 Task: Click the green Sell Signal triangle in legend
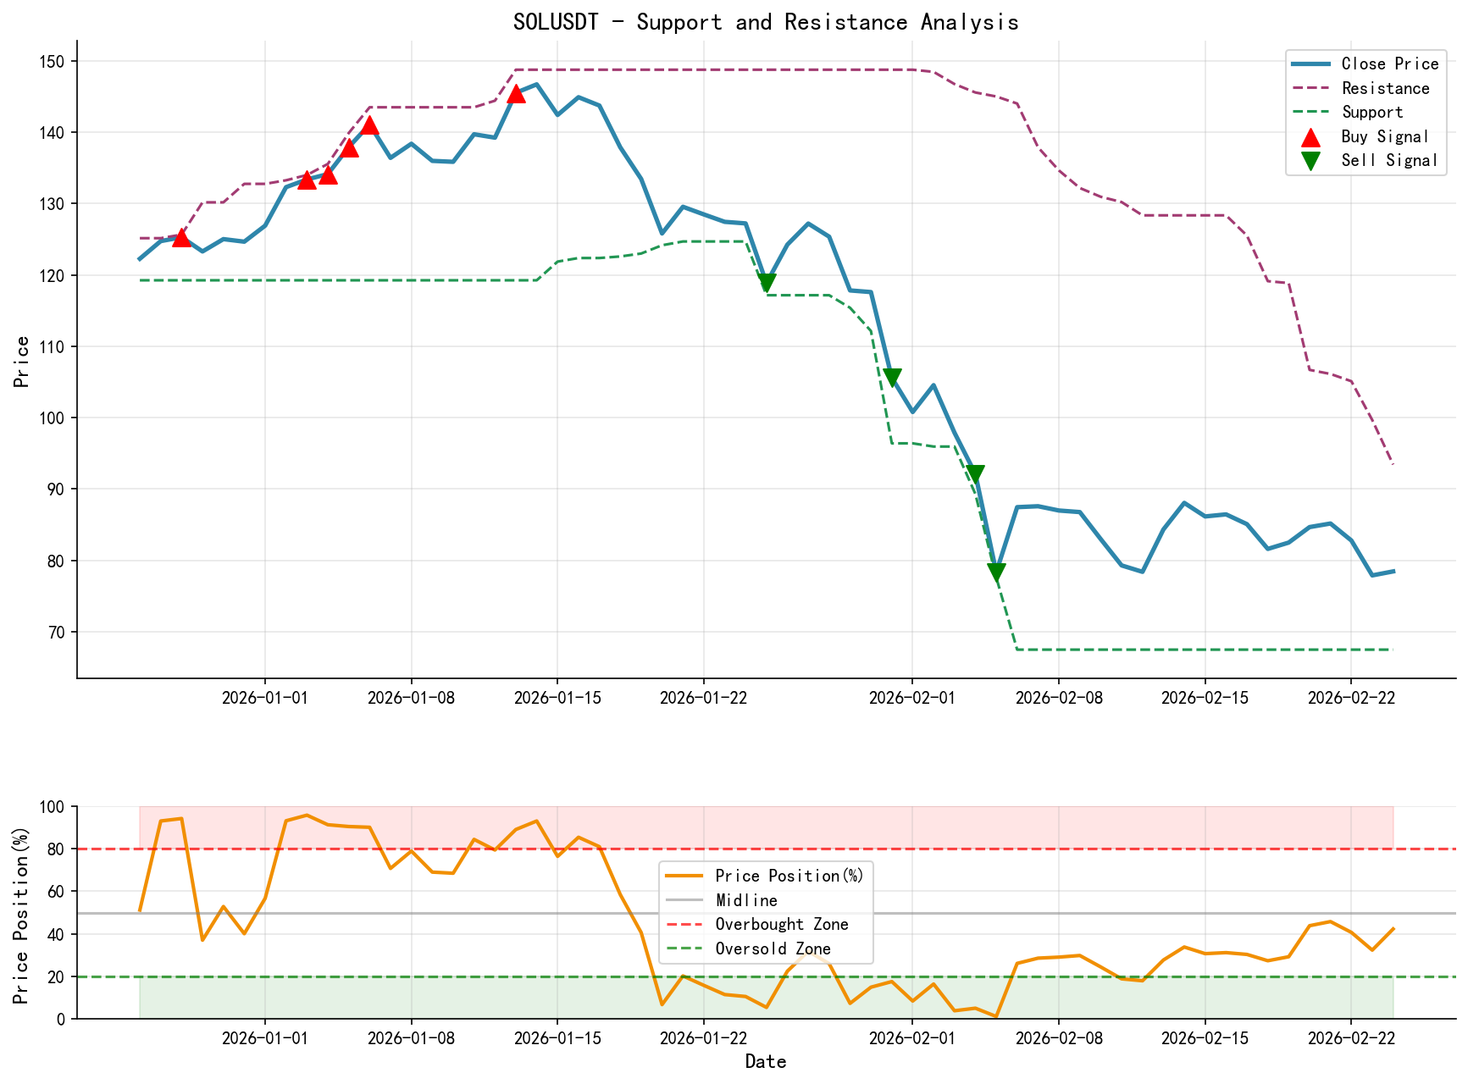[1312, 159]
